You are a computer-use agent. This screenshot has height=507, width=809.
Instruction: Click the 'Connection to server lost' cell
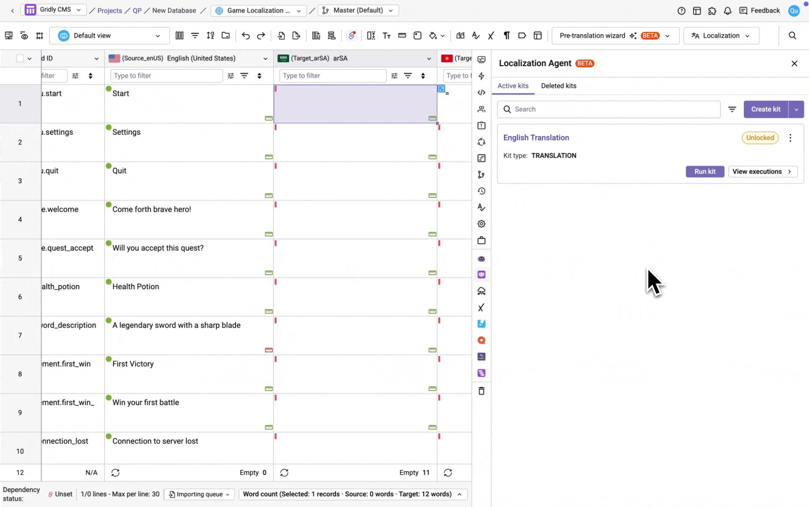click(x=189, y=448)
